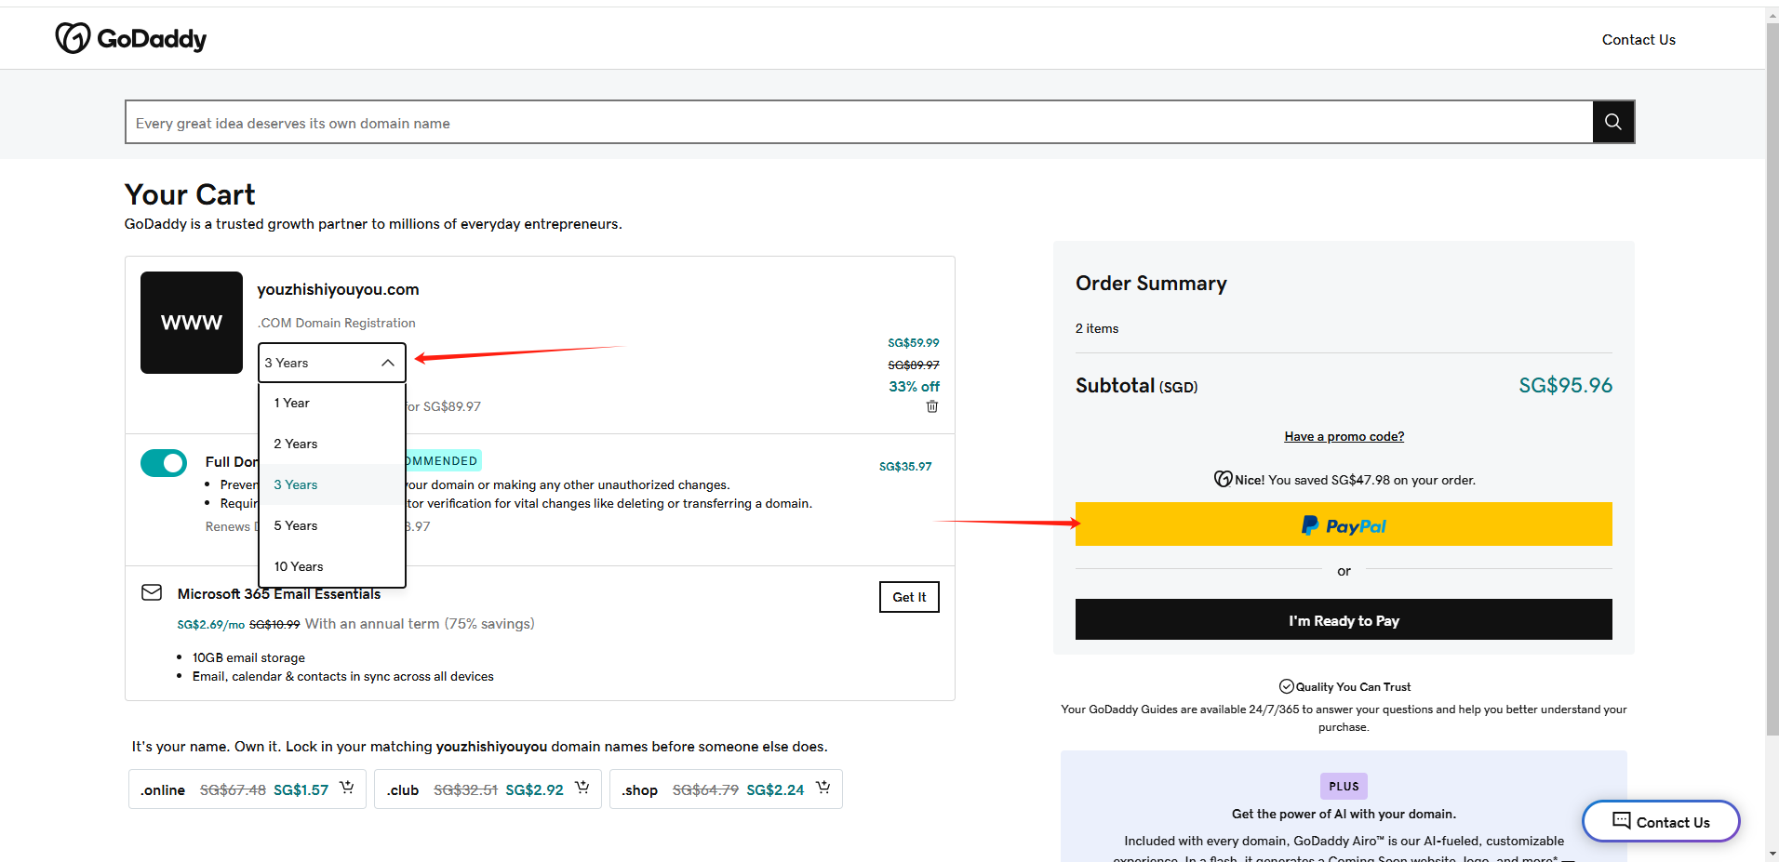Pay with PayPal button

pyautogui.click(x=1344, y=524)
